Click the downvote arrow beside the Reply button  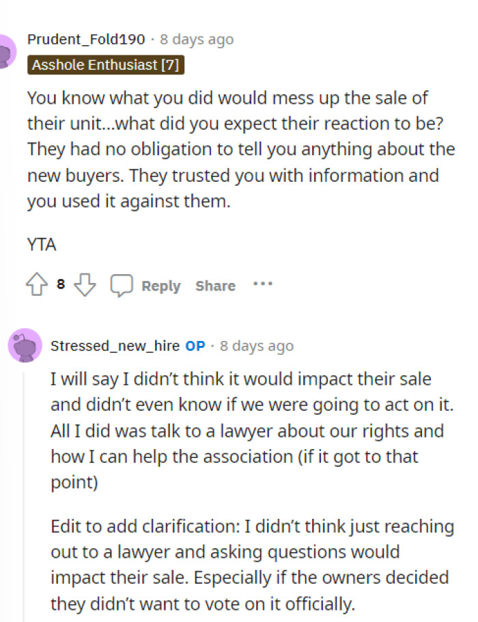pos(84,286)
